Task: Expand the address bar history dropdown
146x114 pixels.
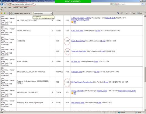Action: [x=111, y=4]
